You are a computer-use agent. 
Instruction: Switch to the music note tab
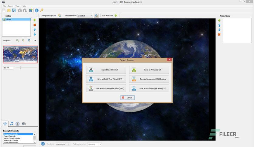(11, 124)
